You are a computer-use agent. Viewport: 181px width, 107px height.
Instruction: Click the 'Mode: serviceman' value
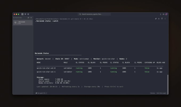click(x=81, y=59)
